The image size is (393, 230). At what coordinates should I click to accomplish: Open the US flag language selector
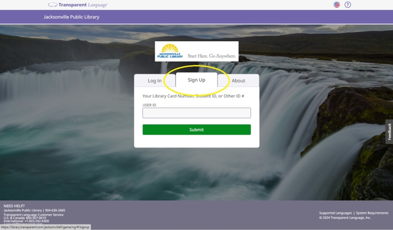point(337,5)
